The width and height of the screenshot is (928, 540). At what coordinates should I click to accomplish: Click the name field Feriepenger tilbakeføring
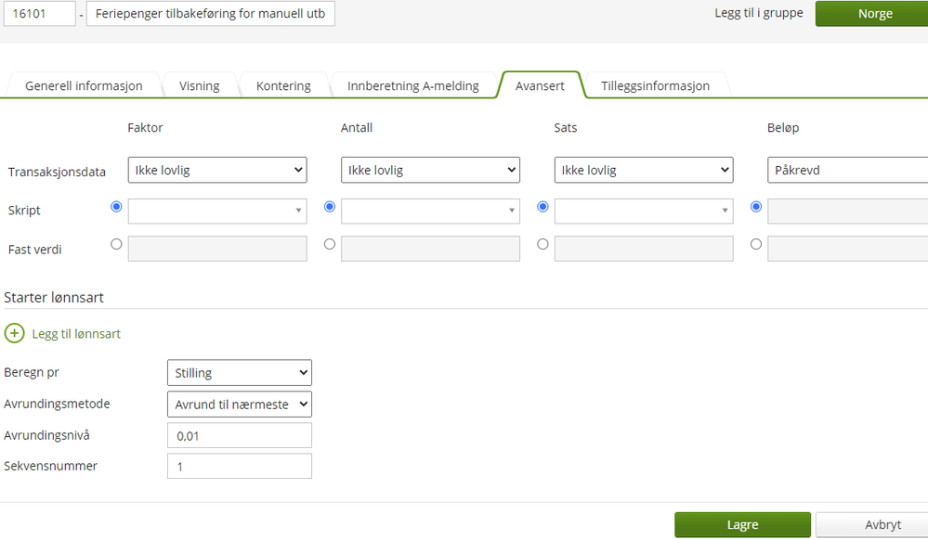(210, 14)
